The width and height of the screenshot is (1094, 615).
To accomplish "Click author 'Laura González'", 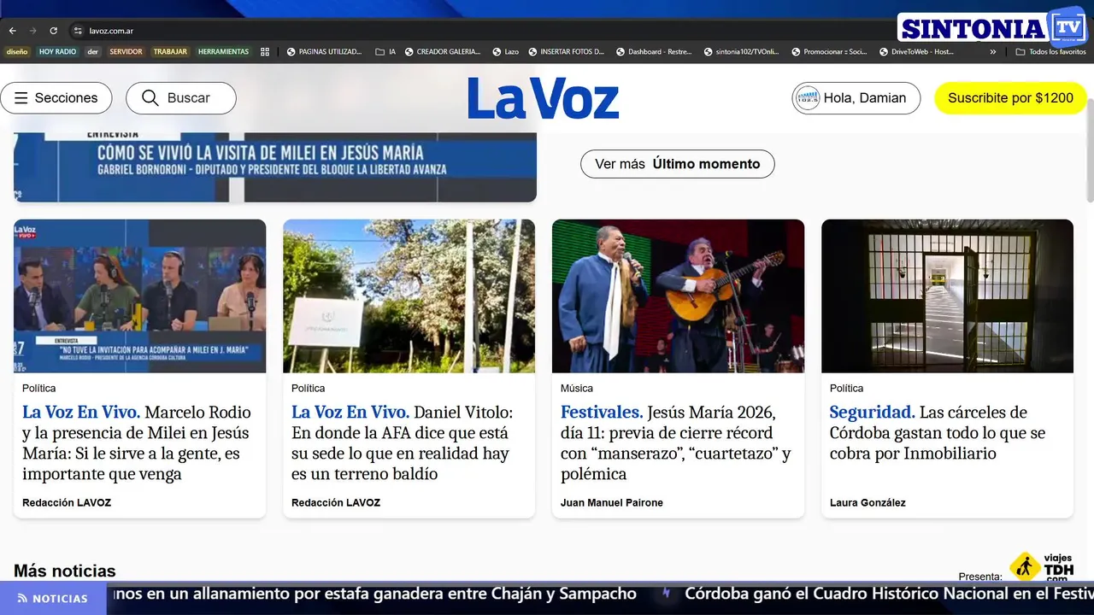I will point(868,503).
